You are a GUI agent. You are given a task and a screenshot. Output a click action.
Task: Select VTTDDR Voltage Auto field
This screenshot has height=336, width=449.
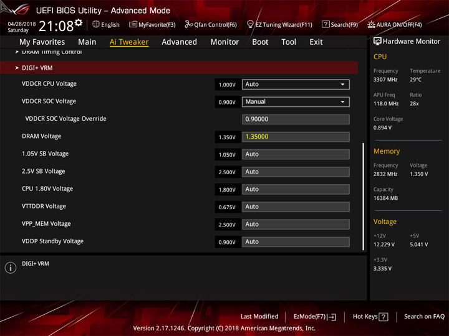pos(296,207)
